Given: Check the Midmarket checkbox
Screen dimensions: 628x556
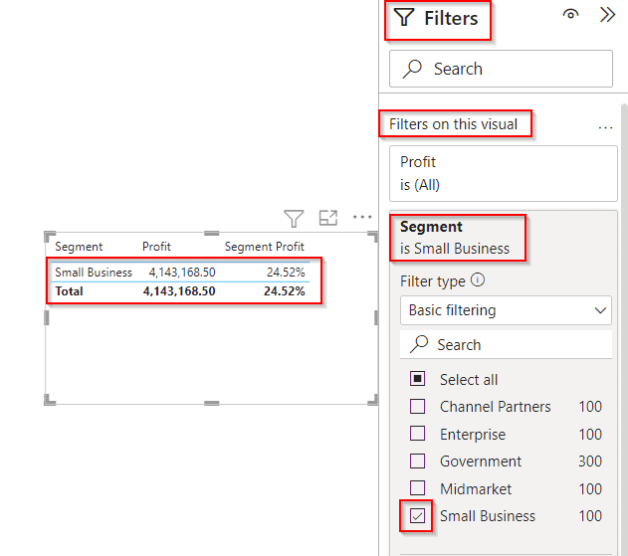Looking at the screenshot, I should 417,488.
